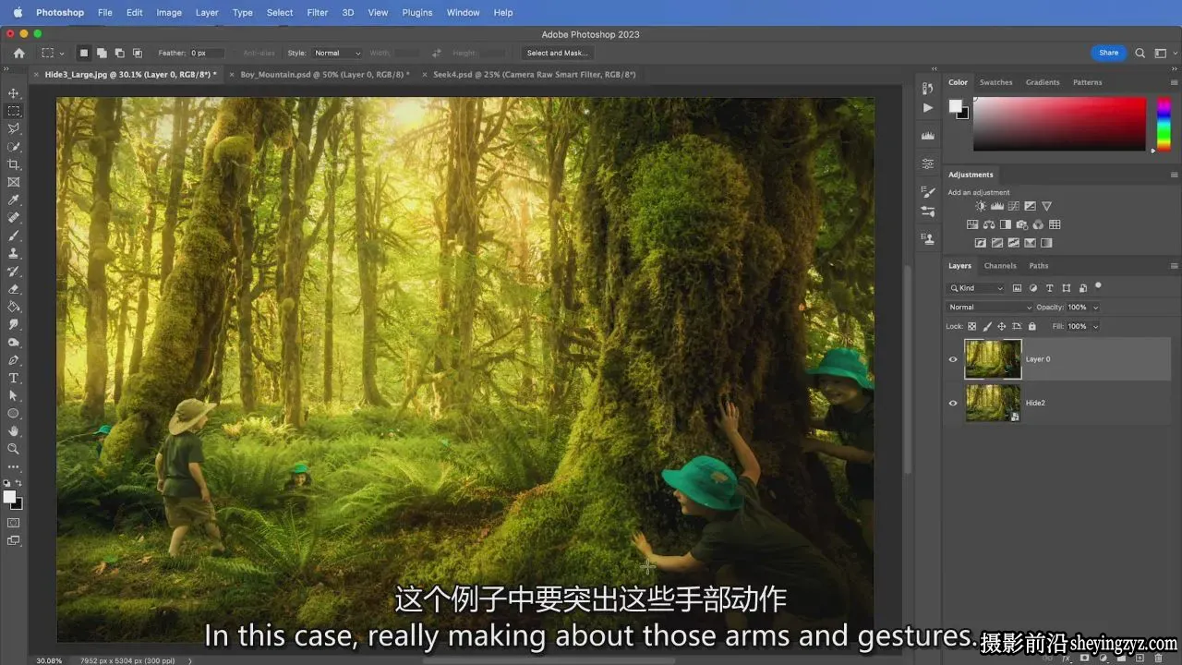Switch to the Channels tab

pos(999,266)
